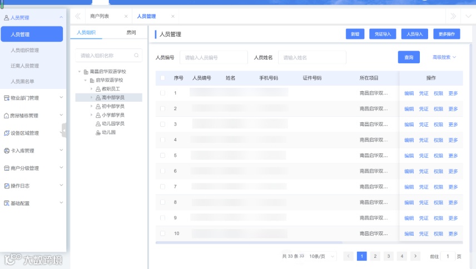Open 高级搜索 advanced search
Image resolution: width=476 pixels, height=269 pixels.
pos(444,57)
